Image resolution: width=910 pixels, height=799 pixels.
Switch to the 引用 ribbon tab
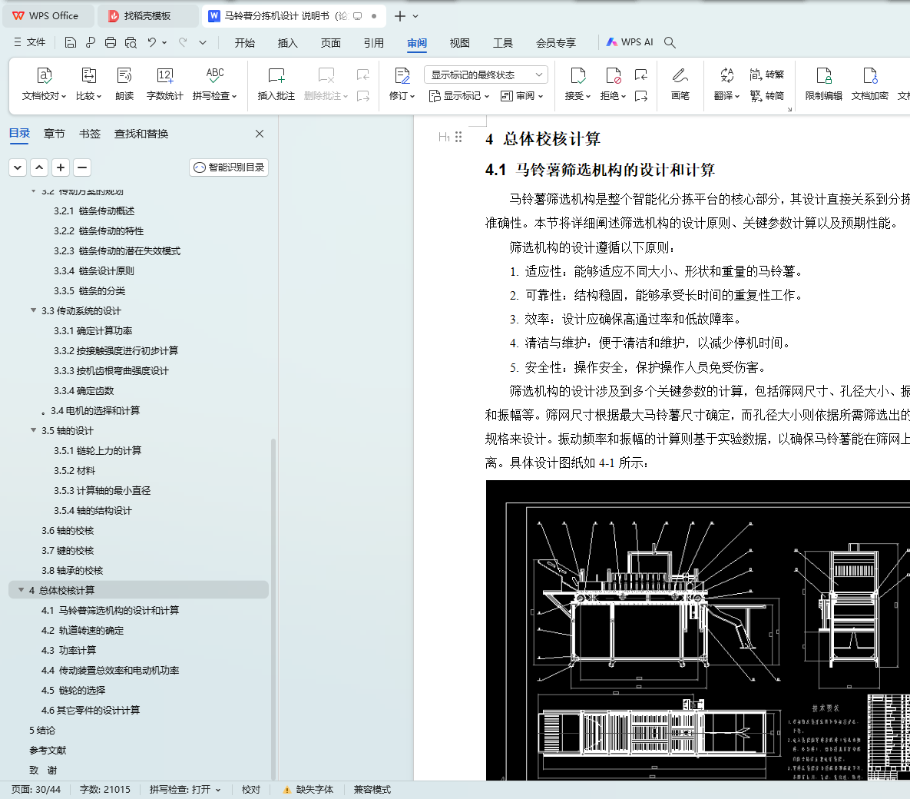373,43
